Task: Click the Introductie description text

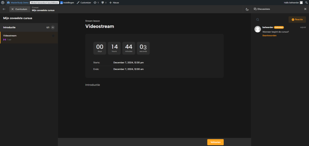Action: pos(93,85)
